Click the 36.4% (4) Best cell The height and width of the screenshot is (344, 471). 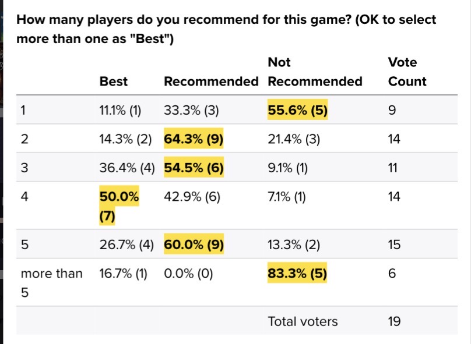tap(126, 168)
